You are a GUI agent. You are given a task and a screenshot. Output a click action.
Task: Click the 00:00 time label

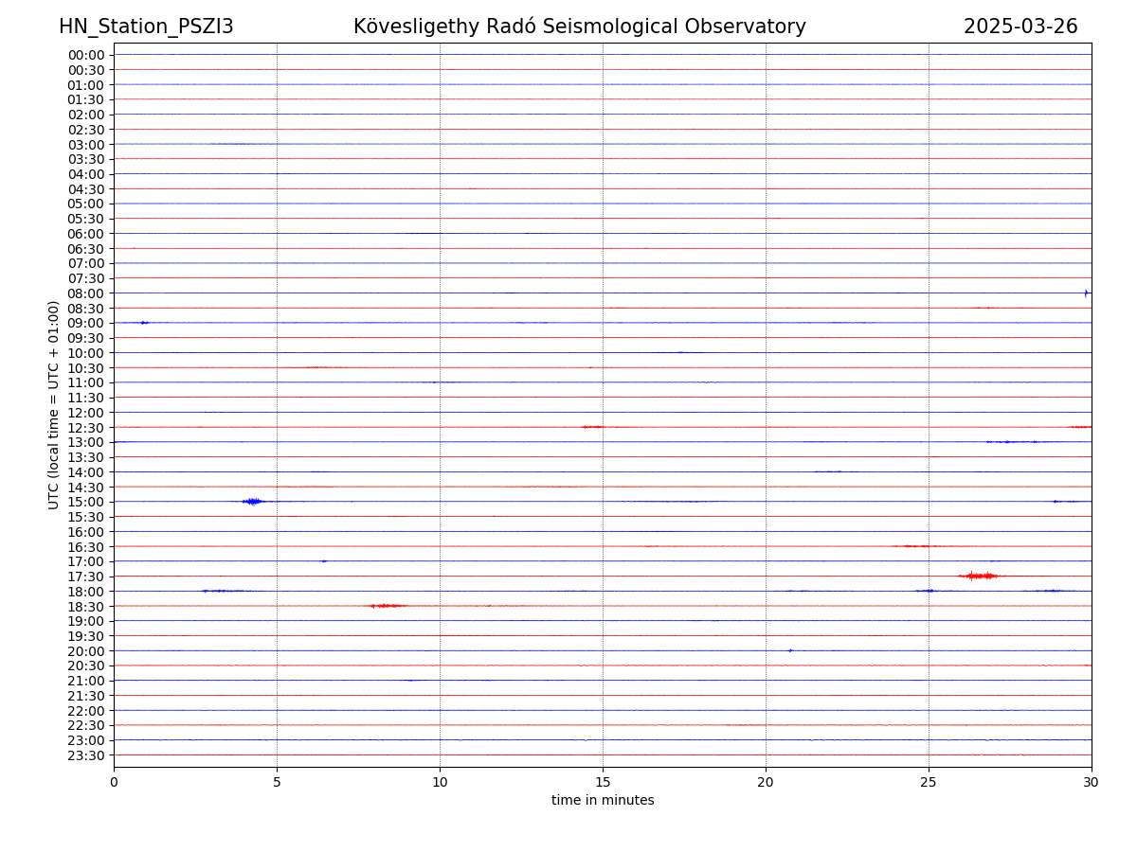point(86,55)
